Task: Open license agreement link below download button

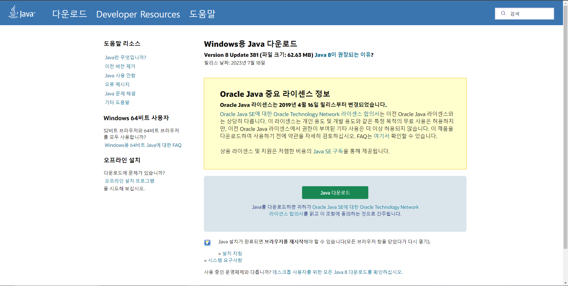Action: [x=344, y=211]
